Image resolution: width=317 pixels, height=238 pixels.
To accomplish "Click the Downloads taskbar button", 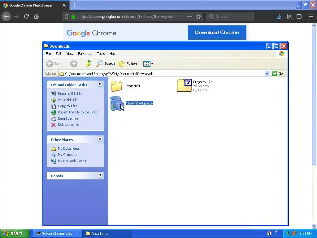I will coord(107,233).
